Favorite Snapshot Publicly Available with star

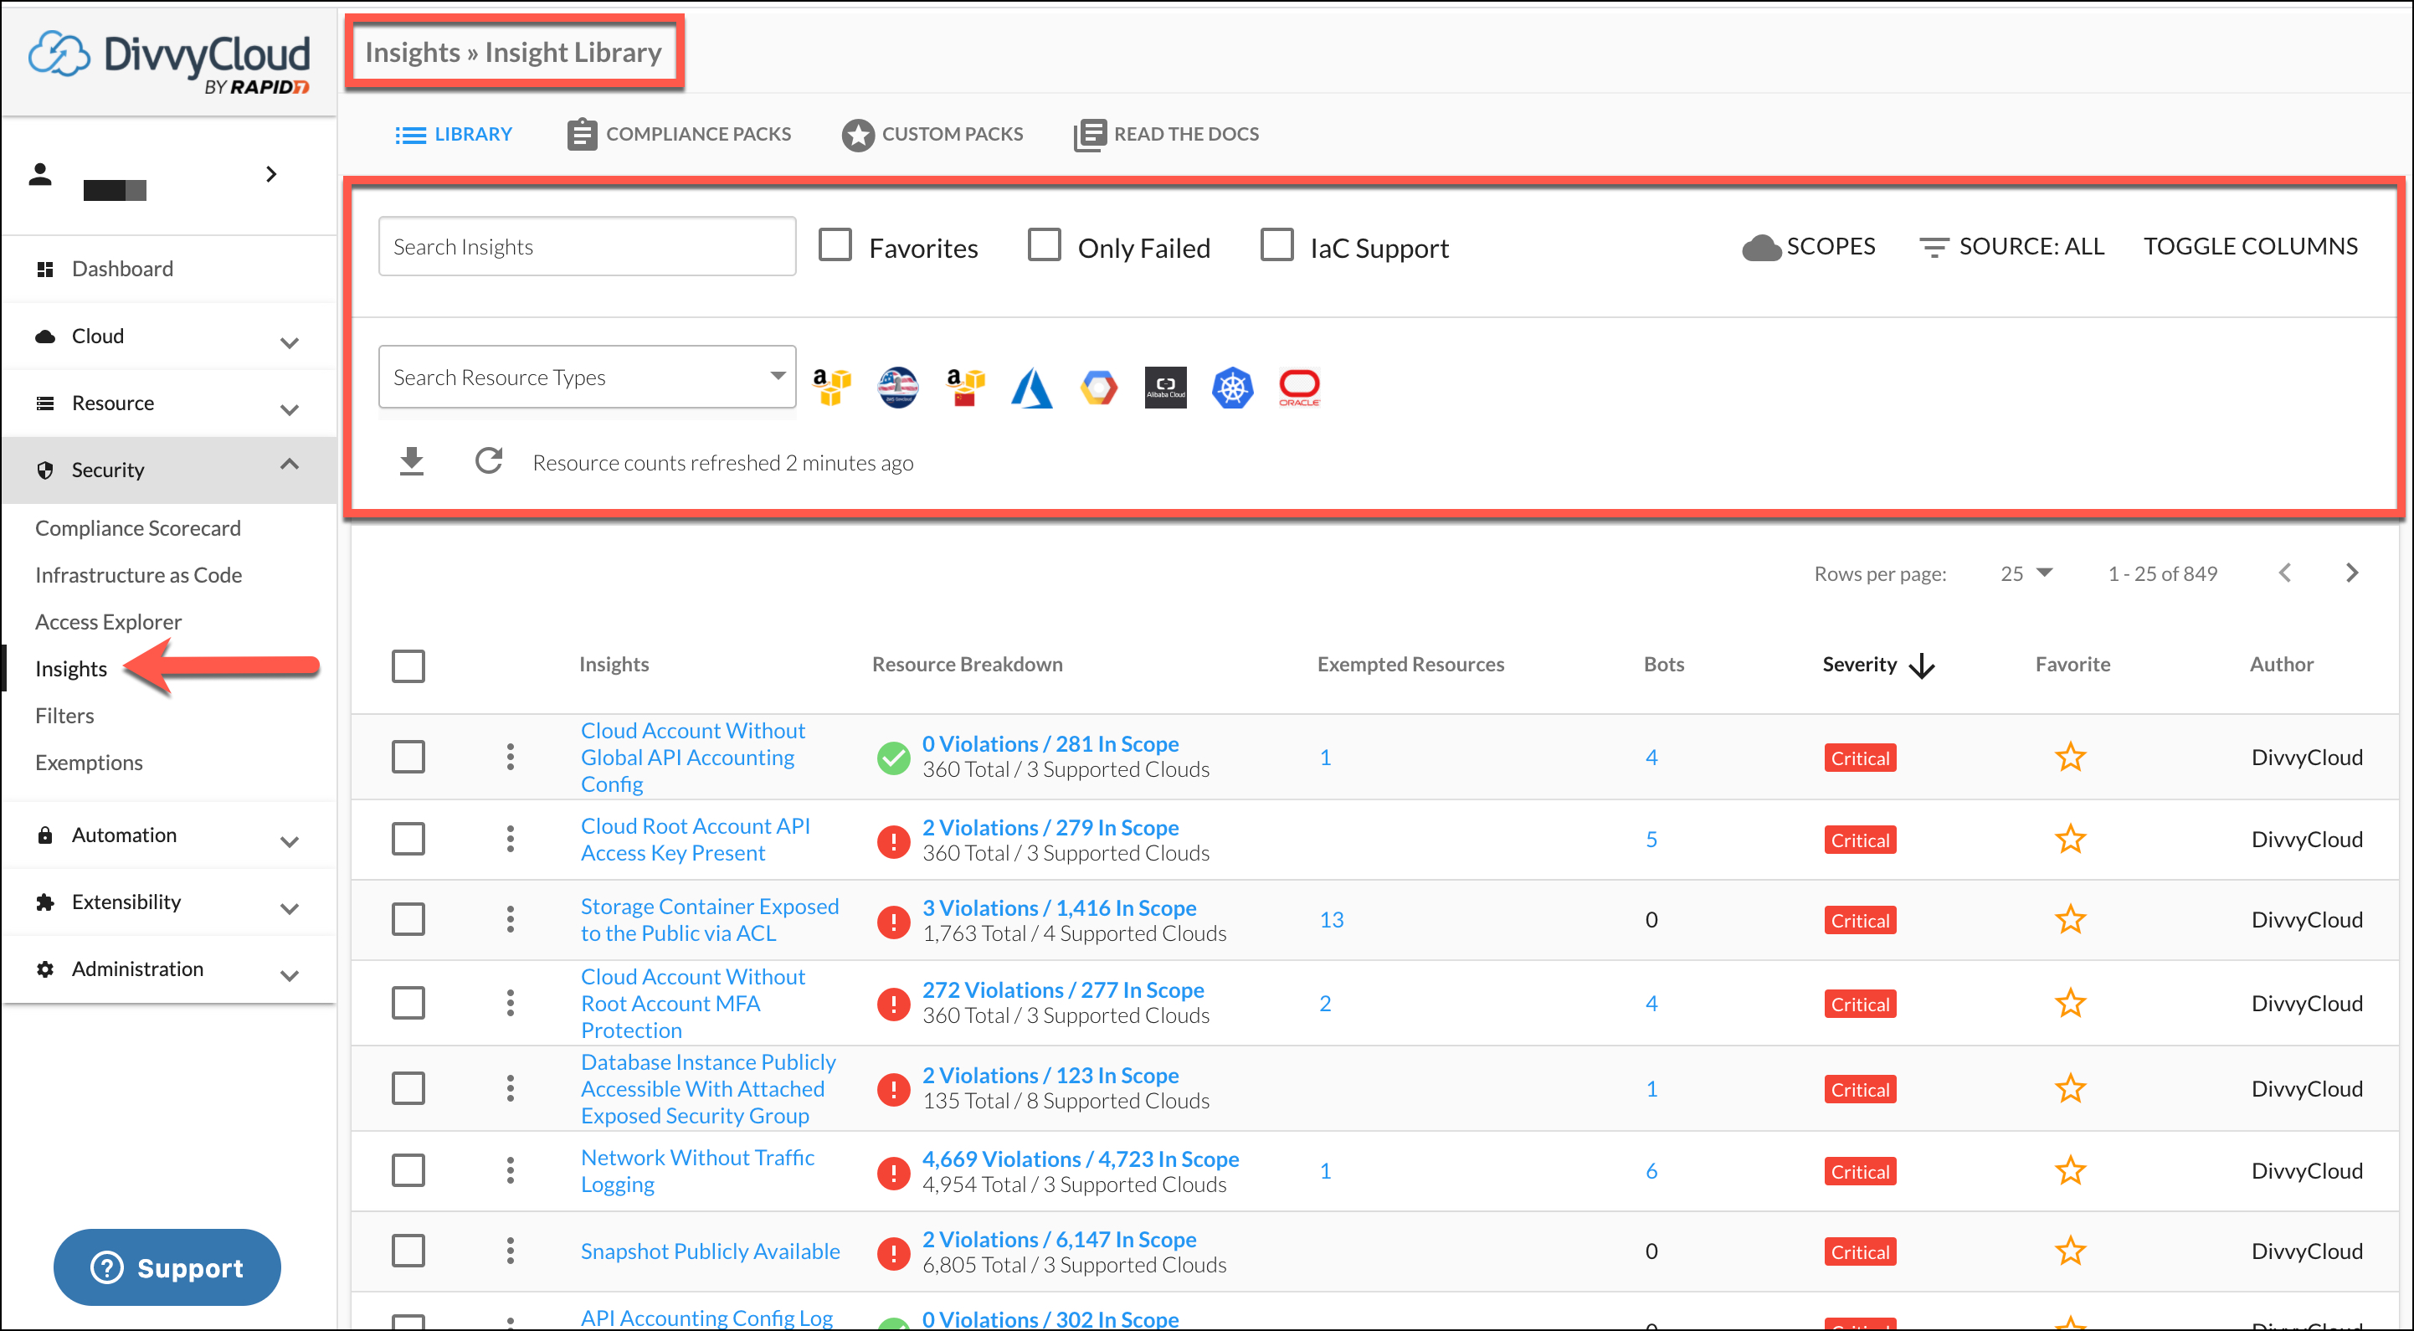[2070, 1251]
